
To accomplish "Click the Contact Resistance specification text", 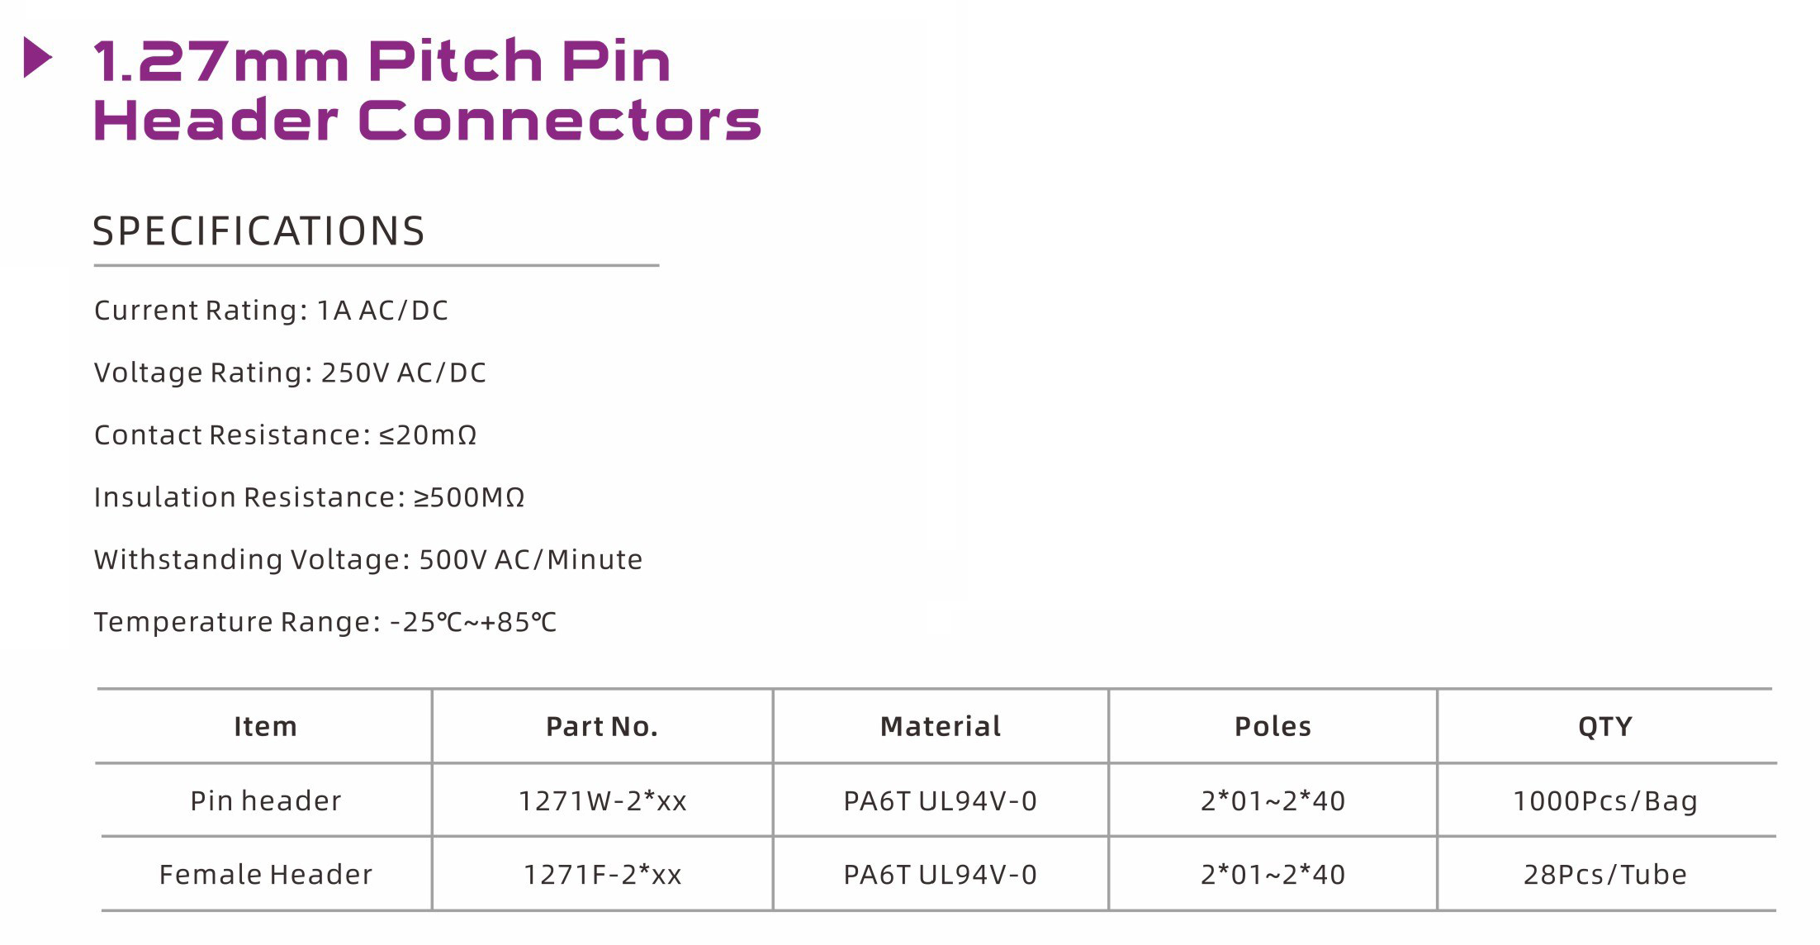I will [285, 435].
